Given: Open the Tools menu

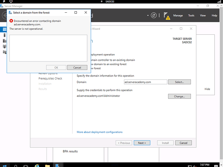Looking at the screenshot, I should tap(191, 15).
